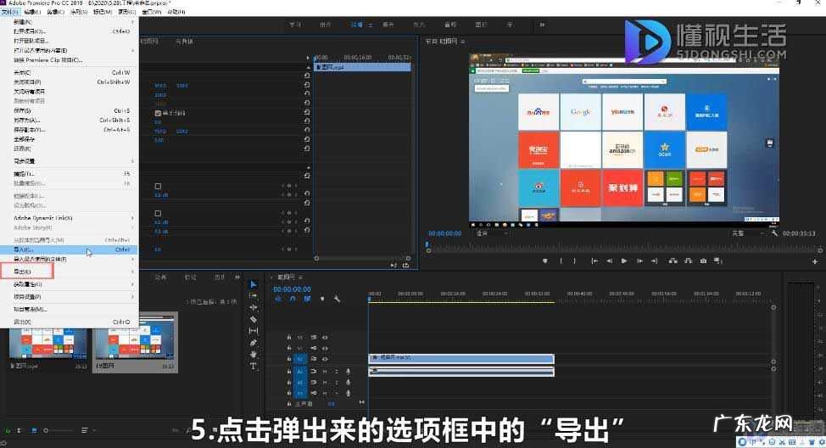Choose Import (Ctrl+I) from File menu
Viewport: 826px width, 448px height.
(x=69, y=249)
